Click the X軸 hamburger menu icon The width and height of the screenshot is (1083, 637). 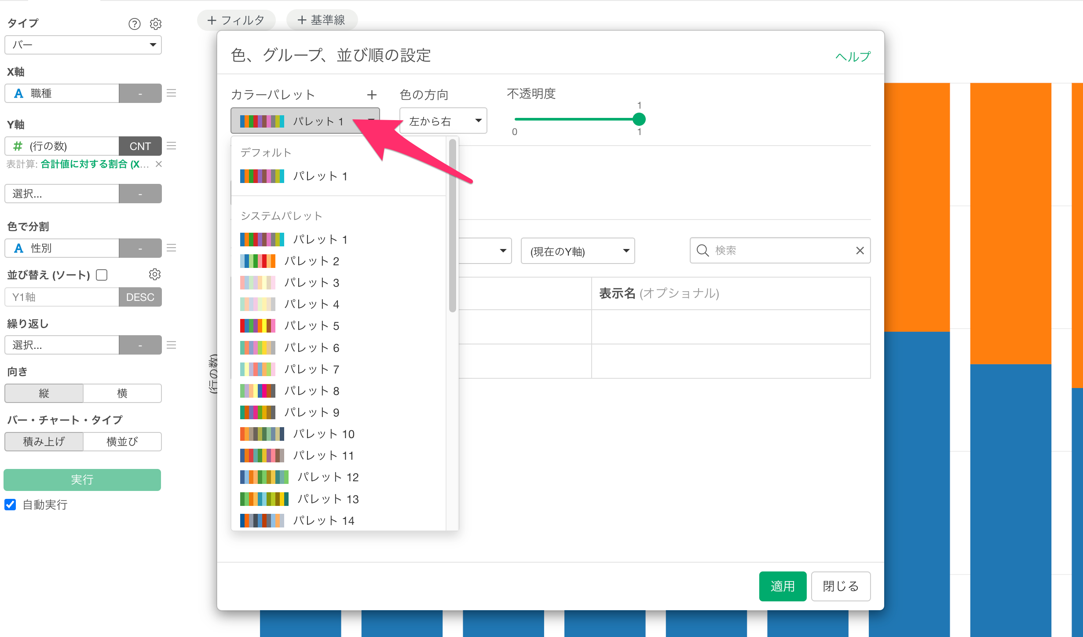tap(172, 93)
